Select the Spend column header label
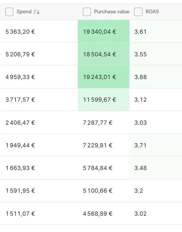 (24, 12)
